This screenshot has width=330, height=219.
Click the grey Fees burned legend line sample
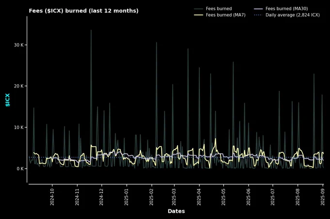pyautogui.click(x=198, y=9)
